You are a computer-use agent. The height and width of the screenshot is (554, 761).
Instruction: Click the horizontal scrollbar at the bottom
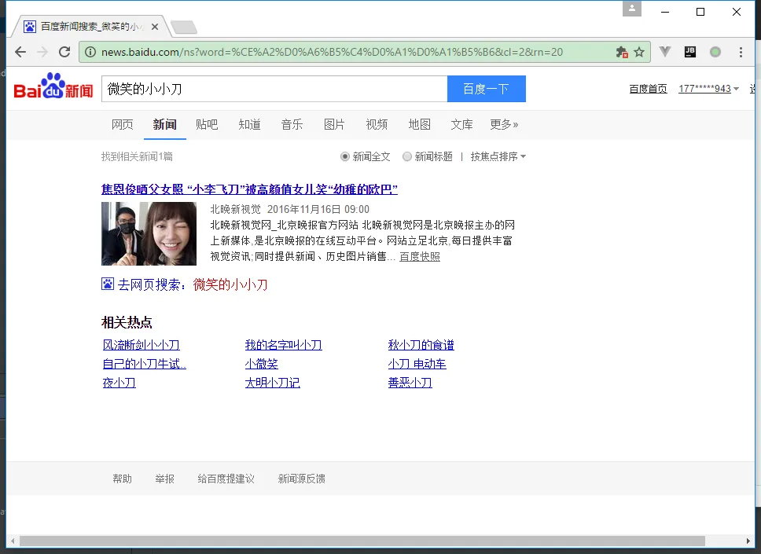(377, 541)
